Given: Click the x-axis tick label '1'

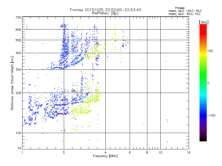Looking at the screenshot, I should click(x=22, y=152).
